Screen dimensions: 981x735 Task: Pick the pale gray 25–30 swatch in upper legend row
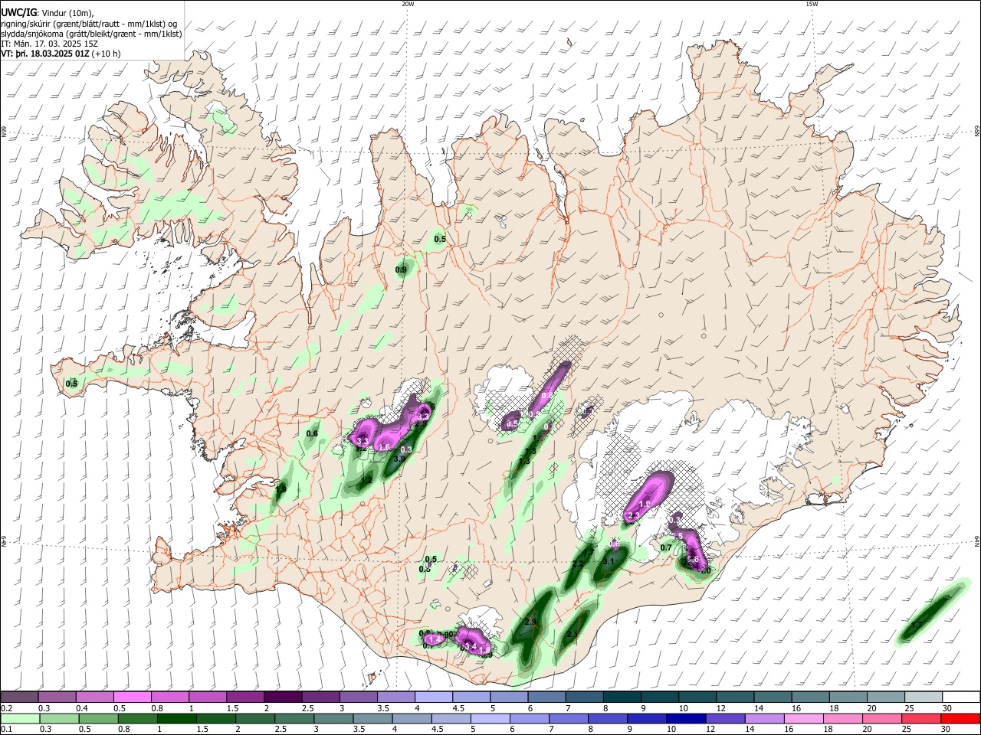pos(923,697)
